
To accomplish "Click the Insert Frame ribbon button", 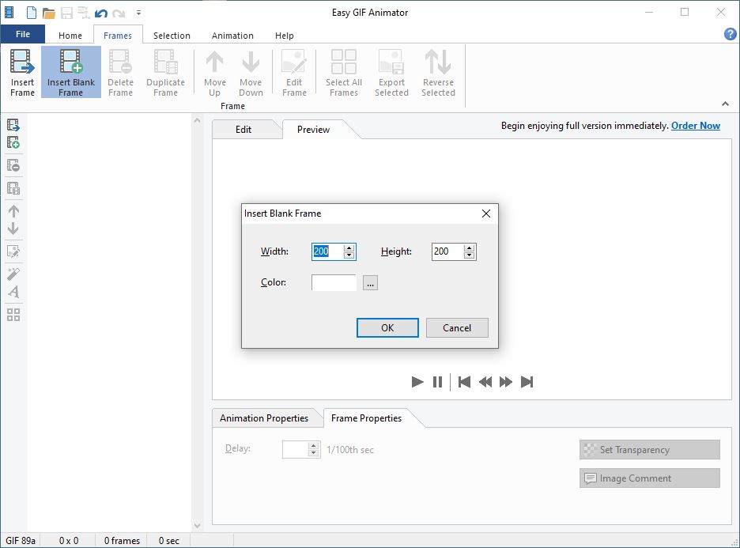I will coord(22,72).
